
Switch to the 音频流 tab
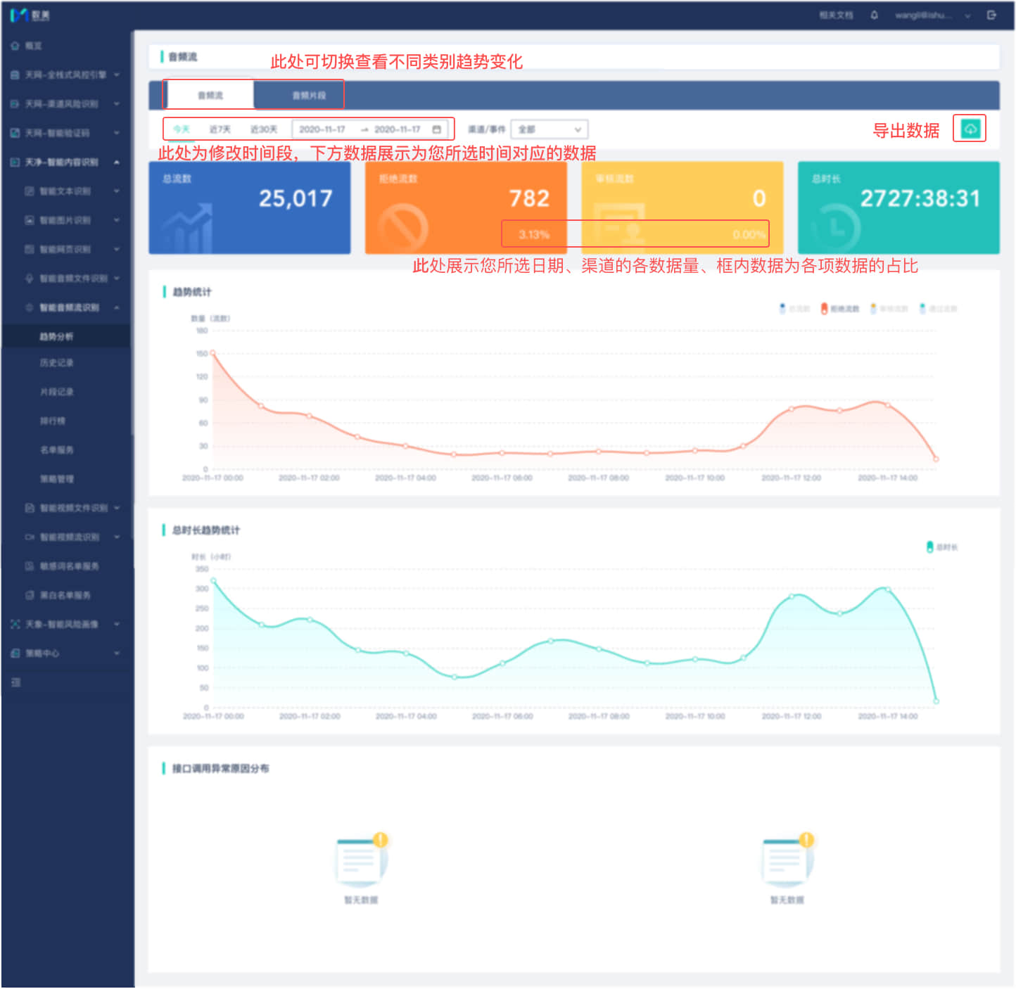point(210,95)
